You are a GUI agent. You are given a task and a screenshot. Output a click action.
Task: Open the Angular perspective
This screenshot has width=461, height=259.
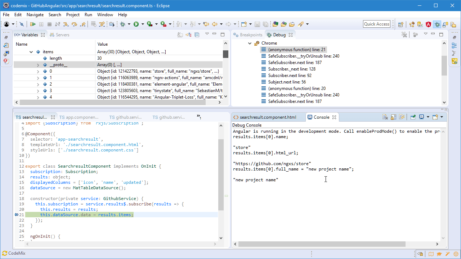click(428, 24)
